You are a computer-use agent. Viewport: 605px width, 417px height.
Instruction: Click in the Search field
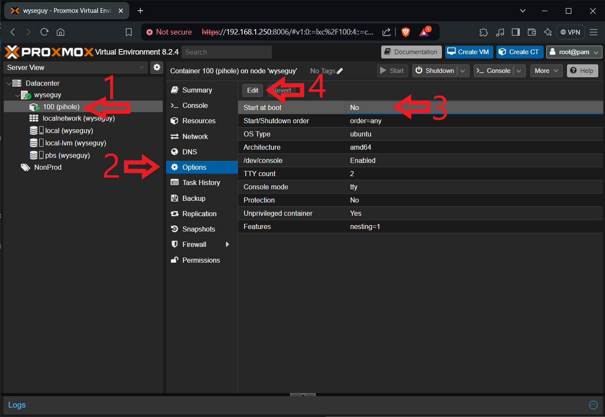click(227, 52)
